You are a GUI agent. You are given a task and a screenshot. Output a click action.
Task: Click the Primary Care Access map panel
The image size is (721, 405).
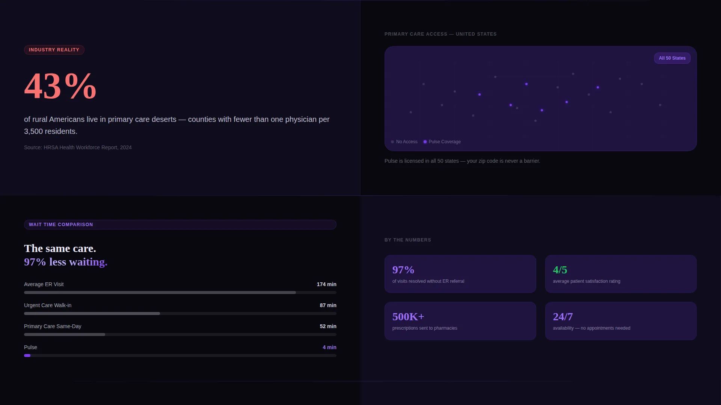(x=541, y=99)
